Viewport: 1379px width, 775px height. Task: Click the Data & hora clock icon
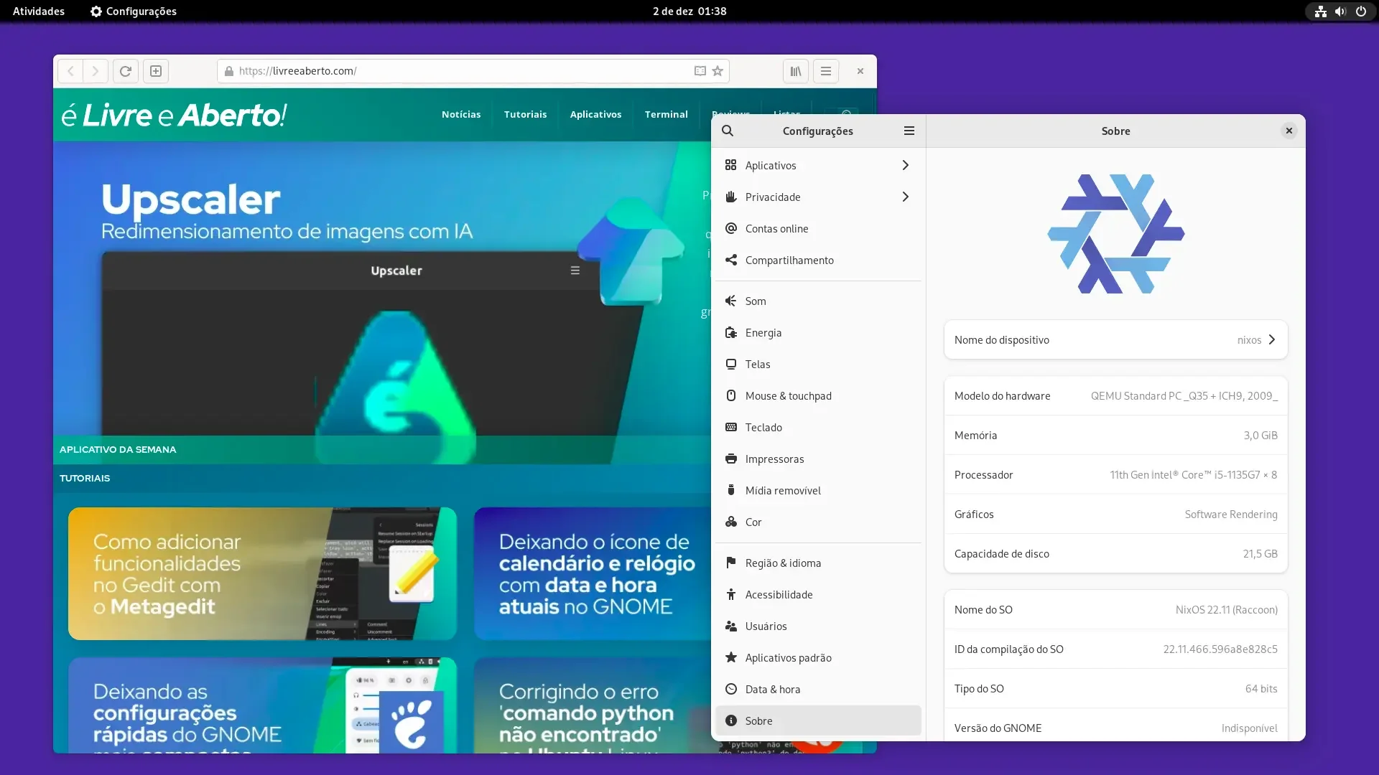tap(731, 689)
